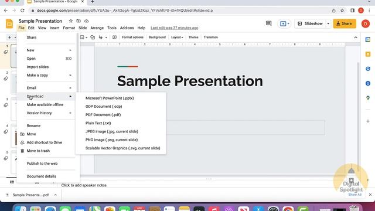Open Keep notes in the side panel
This screenshot has width=375, height=211.
368,55
